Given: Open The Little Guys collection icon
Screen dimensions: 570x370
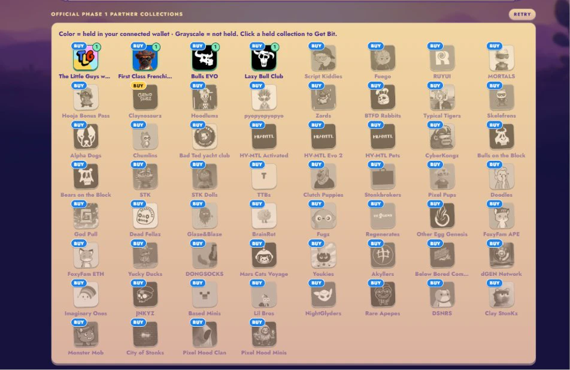Looking at the screenshot, I should 86,58.
